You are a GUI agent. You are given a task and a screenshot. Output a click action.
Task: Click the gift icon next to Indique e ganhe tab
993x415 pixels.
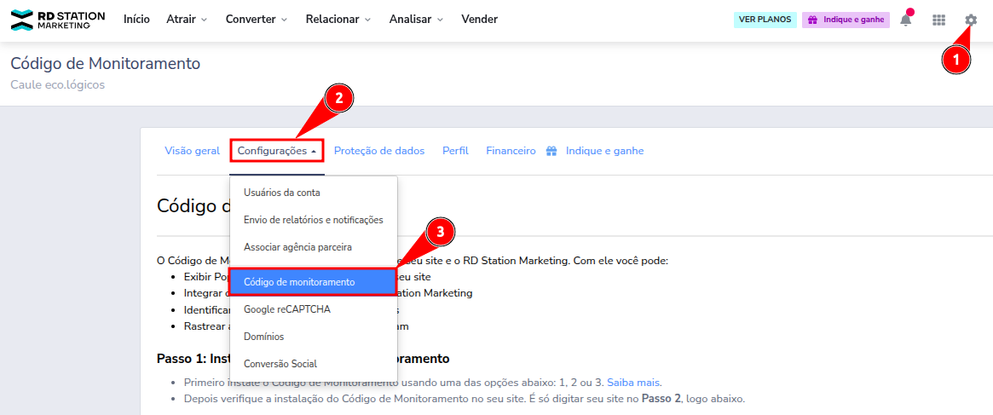(551, 151)
